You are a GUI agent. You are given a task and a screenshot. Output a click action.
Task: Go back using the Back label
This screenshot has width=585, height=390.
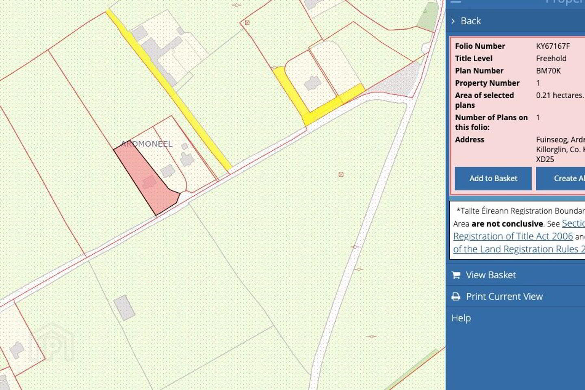(470, 21)
